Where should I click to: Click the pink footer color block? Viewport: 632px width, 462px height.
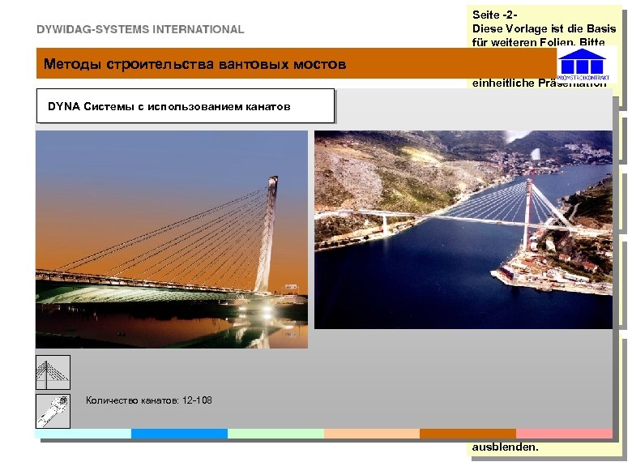(564, 434)
